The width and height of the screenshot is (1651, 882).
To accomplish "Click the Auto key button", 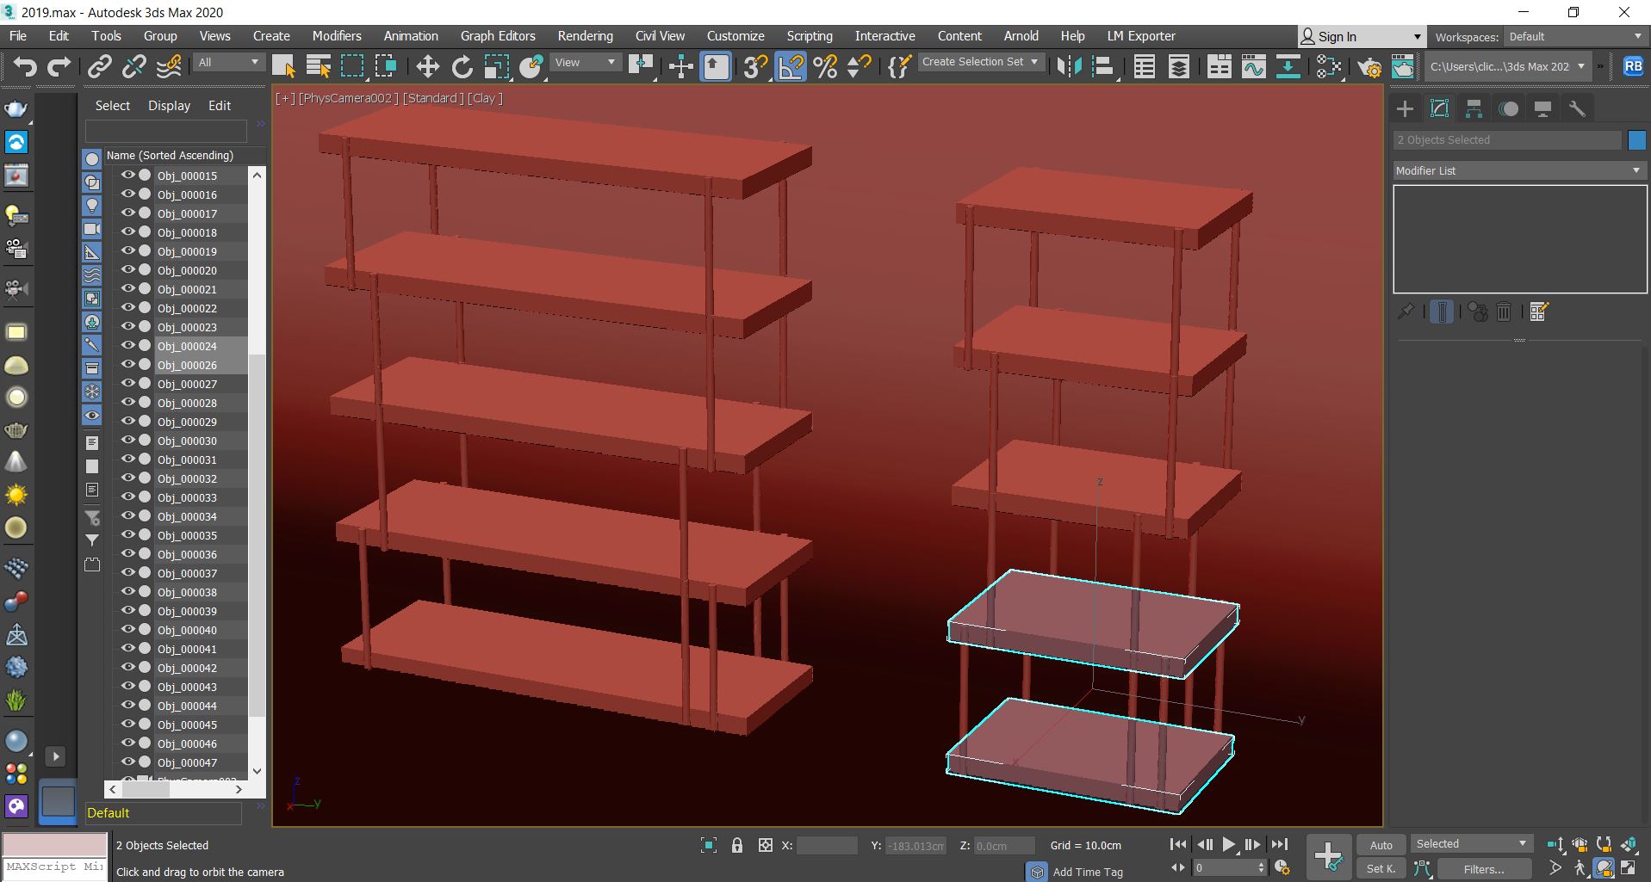I will [x=1381, y=844].
